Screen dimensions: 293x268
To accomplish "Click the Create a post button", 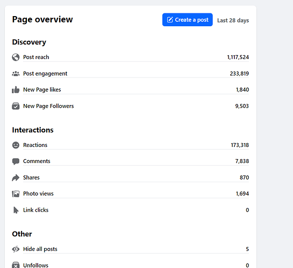I will 187,19.
